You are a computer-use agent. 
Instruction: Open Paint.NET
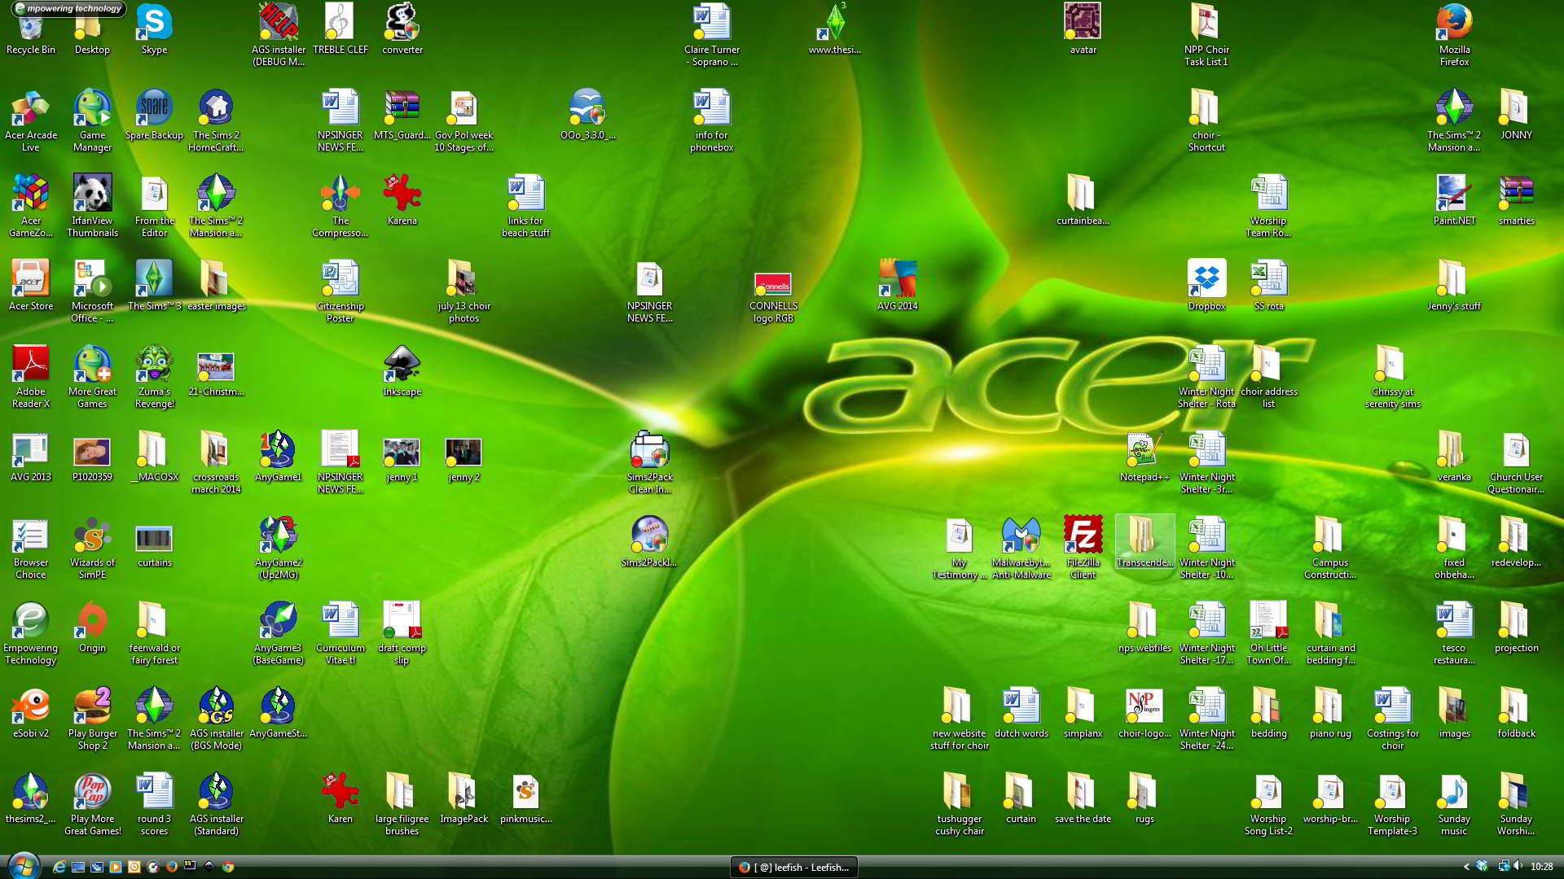coord(1454,199)
